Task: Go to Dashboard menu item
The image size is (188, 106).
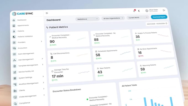Action: click(x=22, y=20)
